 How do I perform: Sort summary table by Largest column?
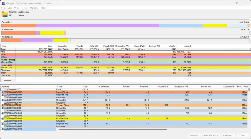point(184,46)
